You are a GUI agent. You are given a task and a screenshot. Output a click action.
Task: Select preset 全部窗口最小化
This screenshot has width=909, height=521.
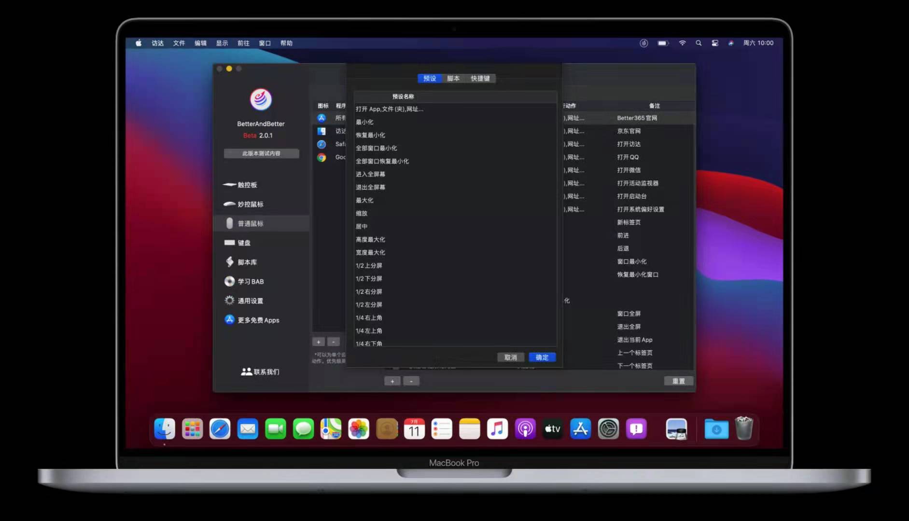455,148
